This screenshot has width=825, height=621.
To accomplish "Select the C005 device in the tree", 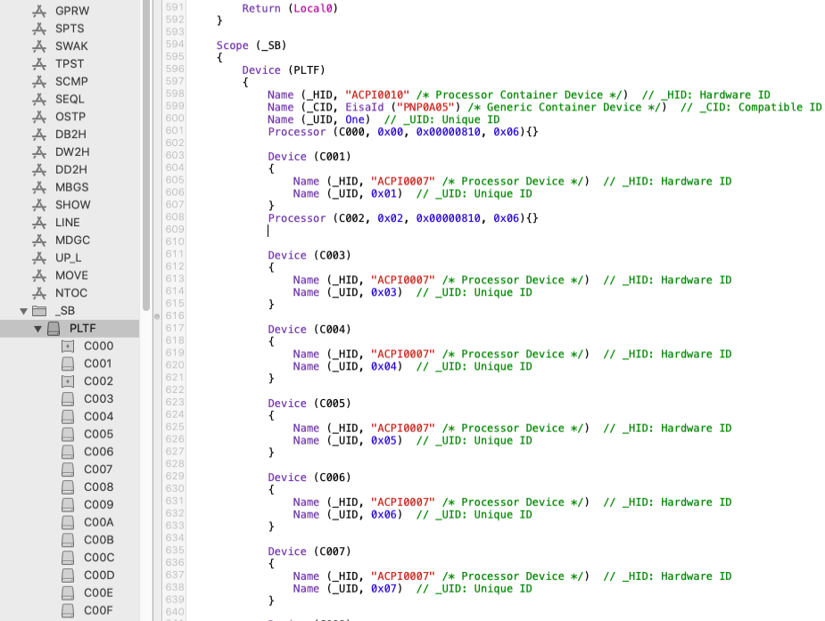I will 98,434.
